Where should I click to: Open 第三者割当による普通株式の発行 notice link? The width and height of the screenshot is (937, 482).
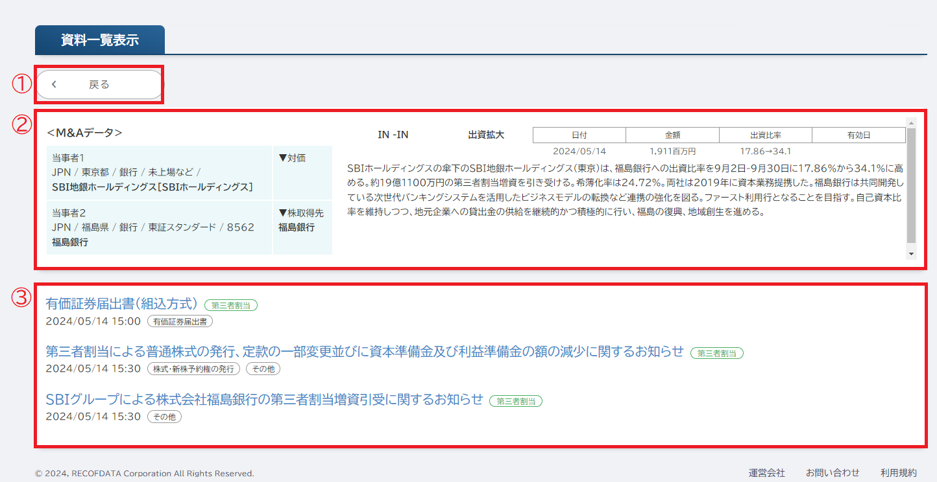(365, 352)
